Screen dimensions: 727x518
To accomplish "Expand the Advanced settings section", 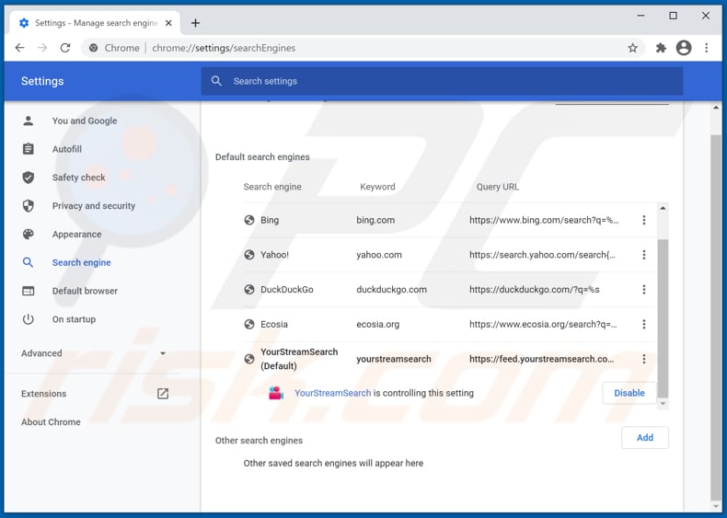I will pos(92,353).
